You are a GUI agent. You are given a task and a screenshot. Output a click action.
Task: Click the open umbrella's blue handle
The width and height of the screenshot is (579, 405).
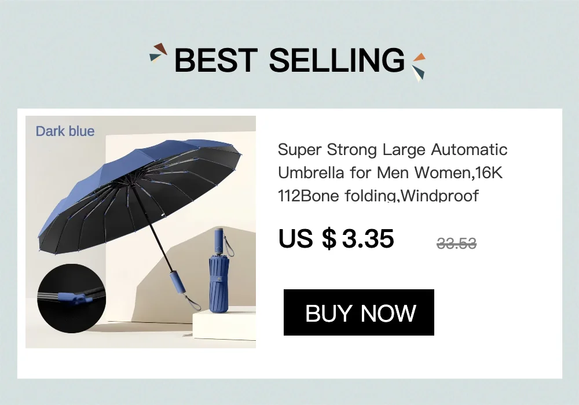pos(175,283)
